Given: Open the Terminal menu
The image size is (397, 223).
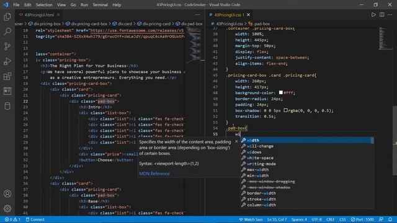Looking at the screenshot, I should (100, 5).
